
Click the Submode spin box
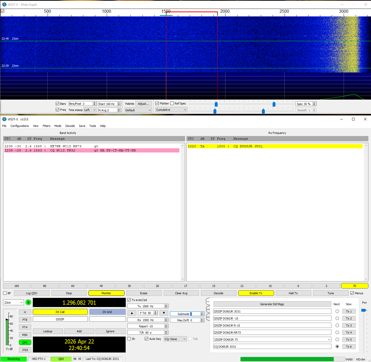tap(187, 314)
